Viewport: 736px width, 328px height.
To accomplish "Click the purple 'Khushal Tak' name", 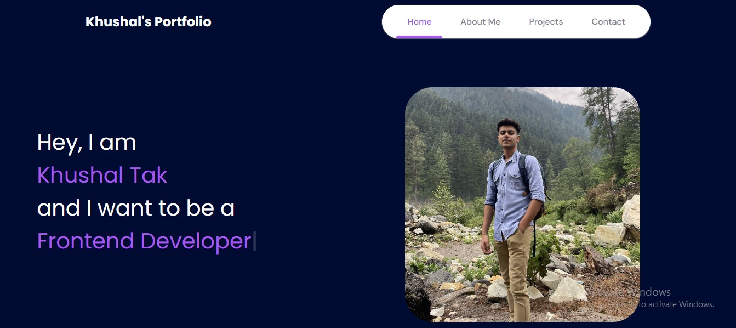I will click(102, 176).
